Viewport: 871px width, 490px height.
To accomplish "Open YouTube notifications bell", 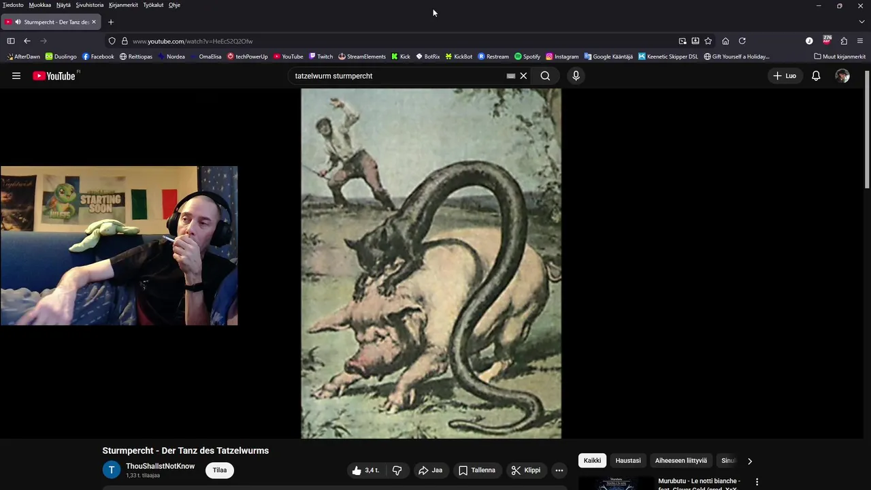I will pyautogui.click(x=816, y=76).
